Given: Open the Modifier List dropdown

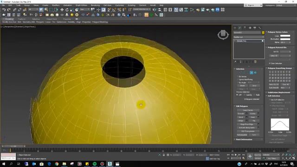Looking at the screenshot, I should click(x=249, y=37).
